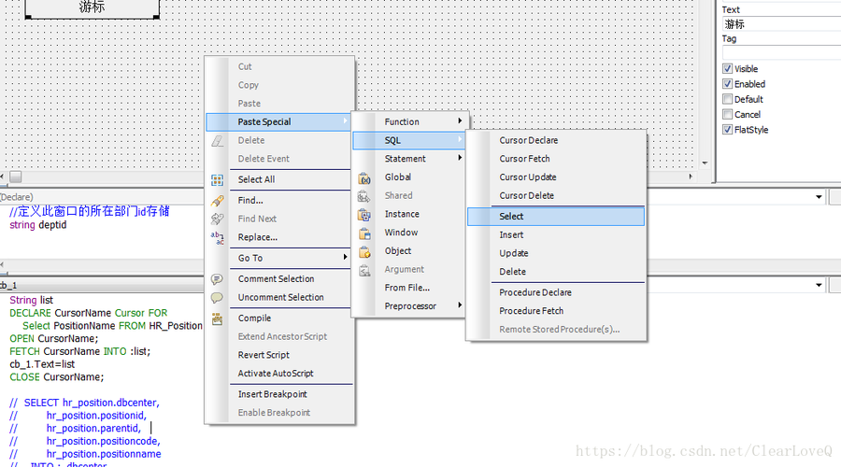Choose Cursor Fetch from SQL submenu
Viewport: 841px width, 467px height.
click(x=556, y=159)
